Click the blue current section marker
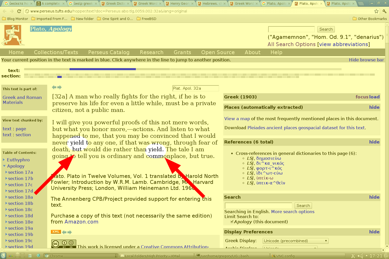 point(59,77)
